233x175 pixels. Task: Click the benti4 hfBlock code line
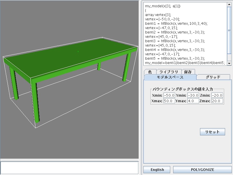point(175,50)
